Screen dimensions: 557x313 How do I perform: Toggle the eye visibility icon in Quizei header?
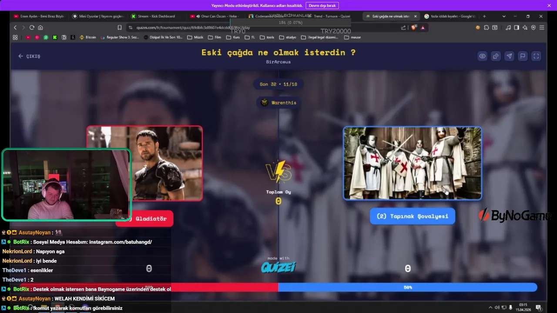482,56
